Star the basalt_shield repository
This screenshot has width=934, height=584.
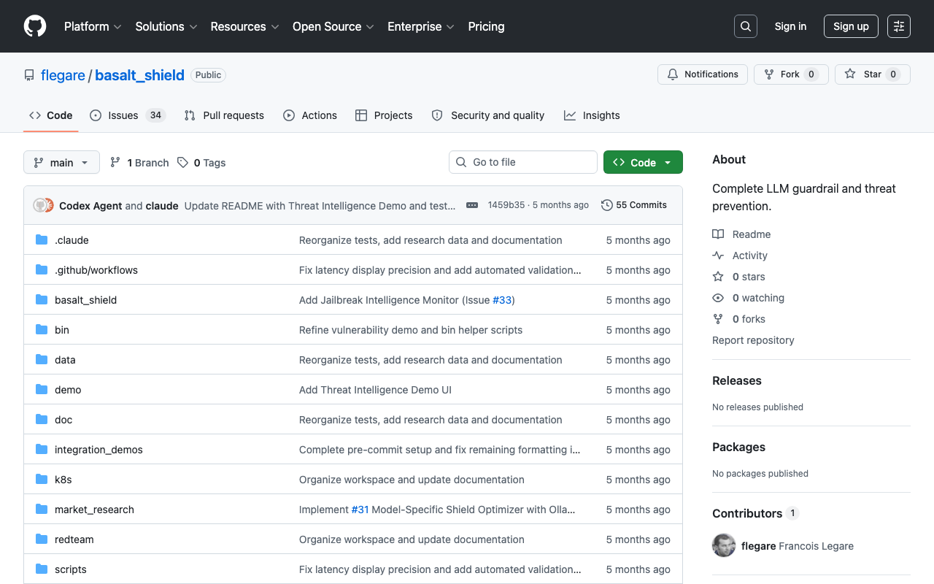(872, 74)
